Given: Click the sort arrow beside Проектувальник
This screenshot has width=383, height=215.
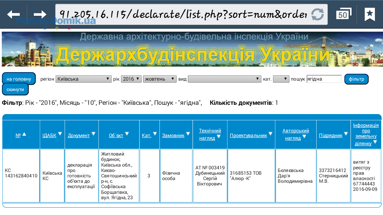Looking at the screenshot, I should 270,134.
